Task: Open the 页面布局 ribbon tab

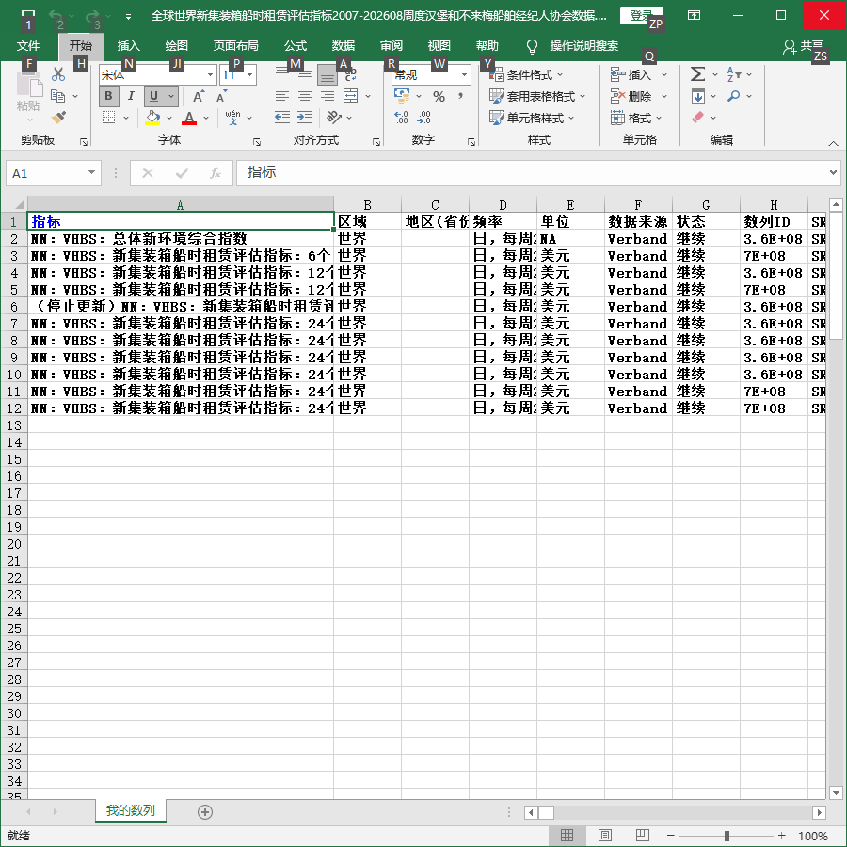Action: pyautogui.click(x=235, y=46)
